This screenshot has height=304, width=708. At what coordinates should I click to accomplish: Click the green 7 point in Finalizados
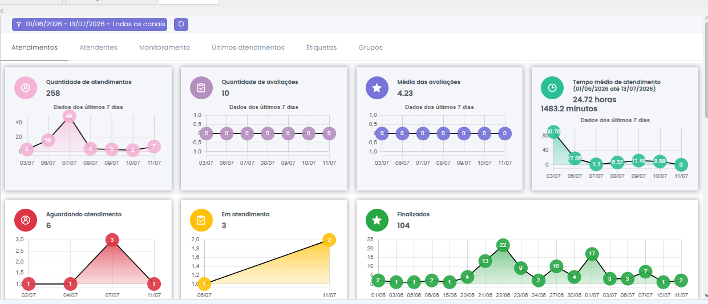pos(645,271)
